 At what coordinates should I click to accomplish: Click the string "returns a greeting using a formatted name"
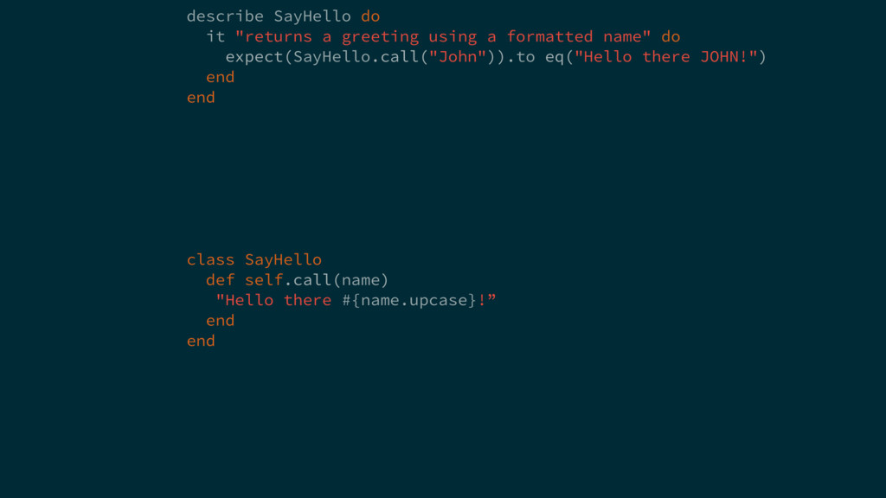(442, 36)
